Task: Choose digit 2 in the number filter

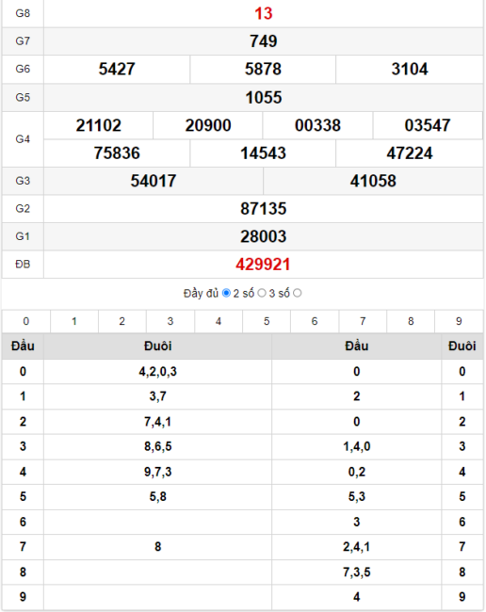Action: (x=122, y=321)
